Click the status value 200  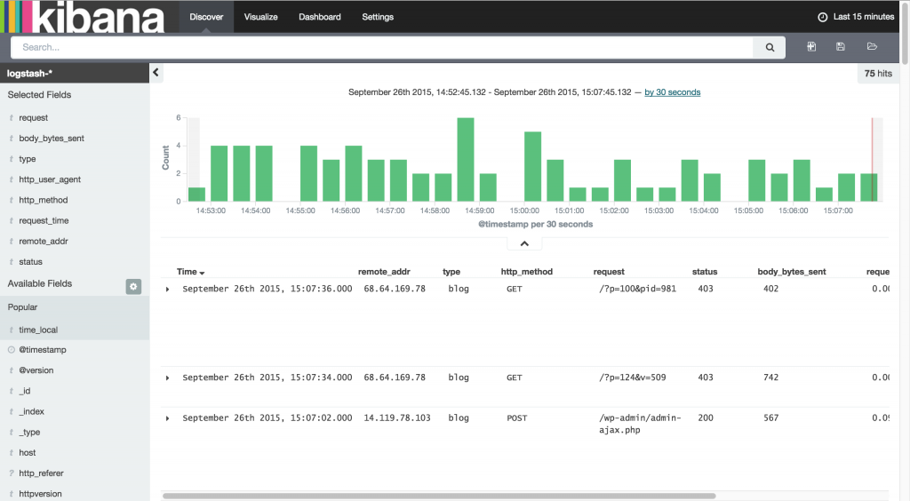coord(705,418)
